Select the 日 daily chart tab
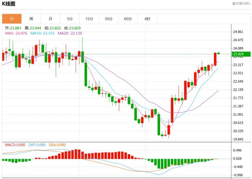 [12, 19]
